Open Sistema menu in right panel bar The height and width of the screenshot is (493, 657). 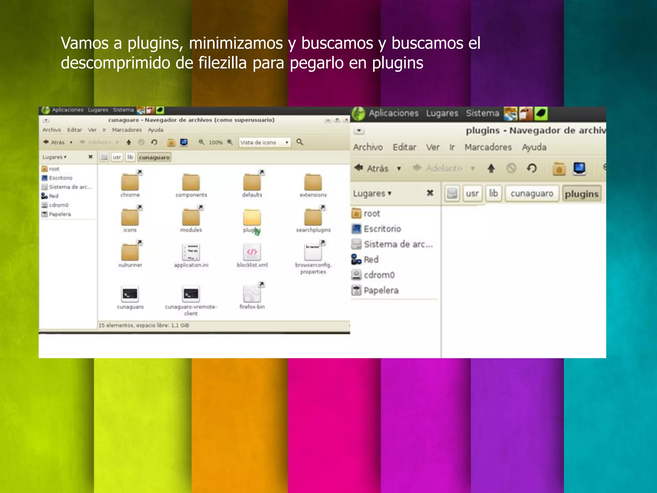(x=482, y=113)
